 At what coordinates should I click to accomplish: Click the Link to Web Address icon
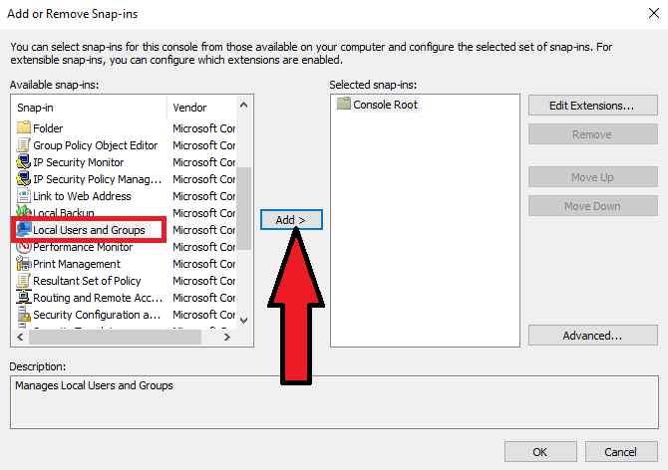pyautogui.click(x=25, y=196)
